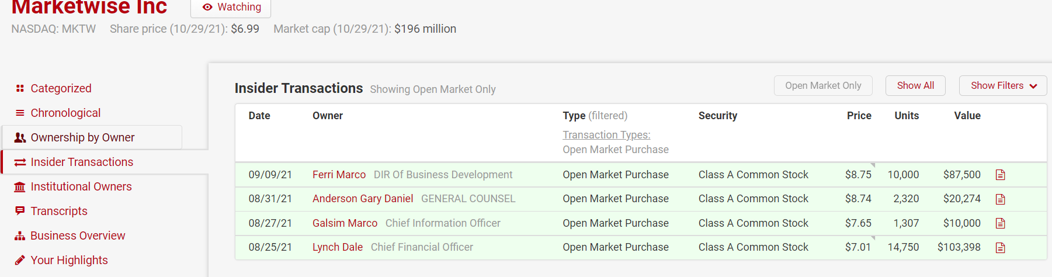
Task: Click the Categorized grid icon in sidebar
Action: [20, 88]
